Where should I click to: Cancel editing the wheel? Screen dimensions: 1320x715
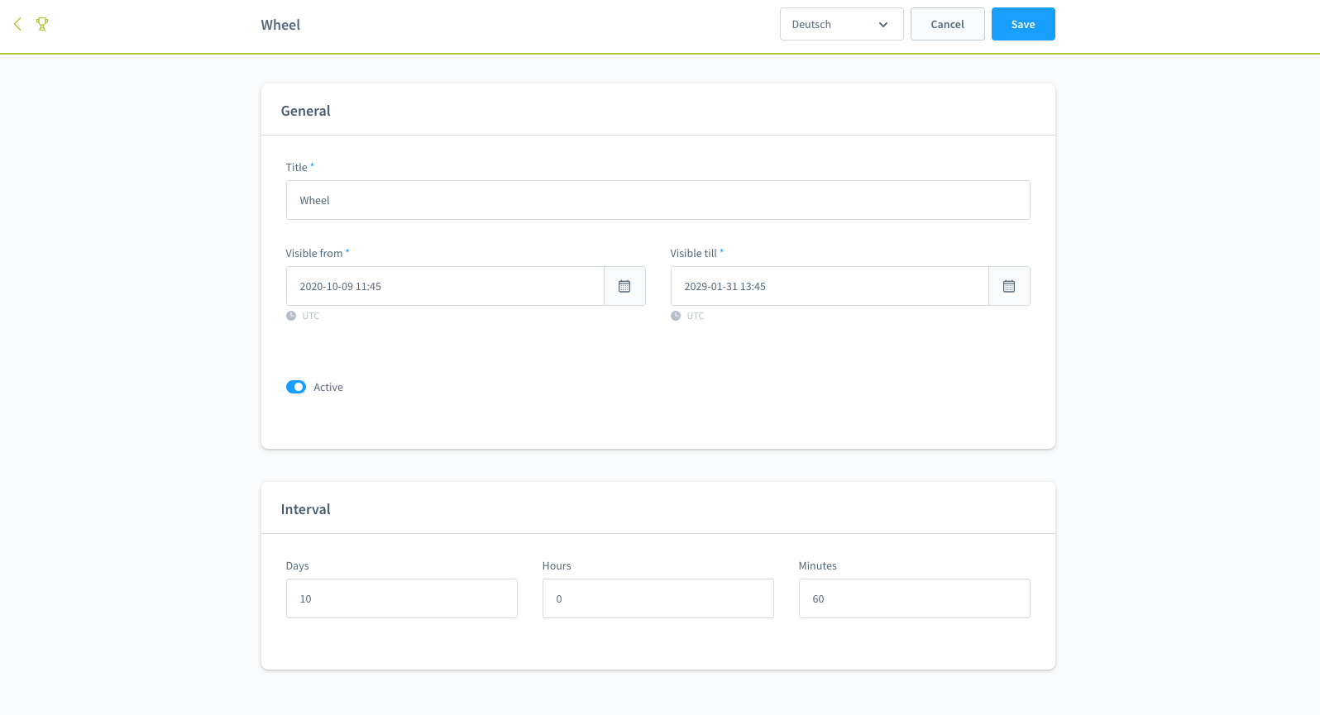pyautogui.click(x=947, y=24)
